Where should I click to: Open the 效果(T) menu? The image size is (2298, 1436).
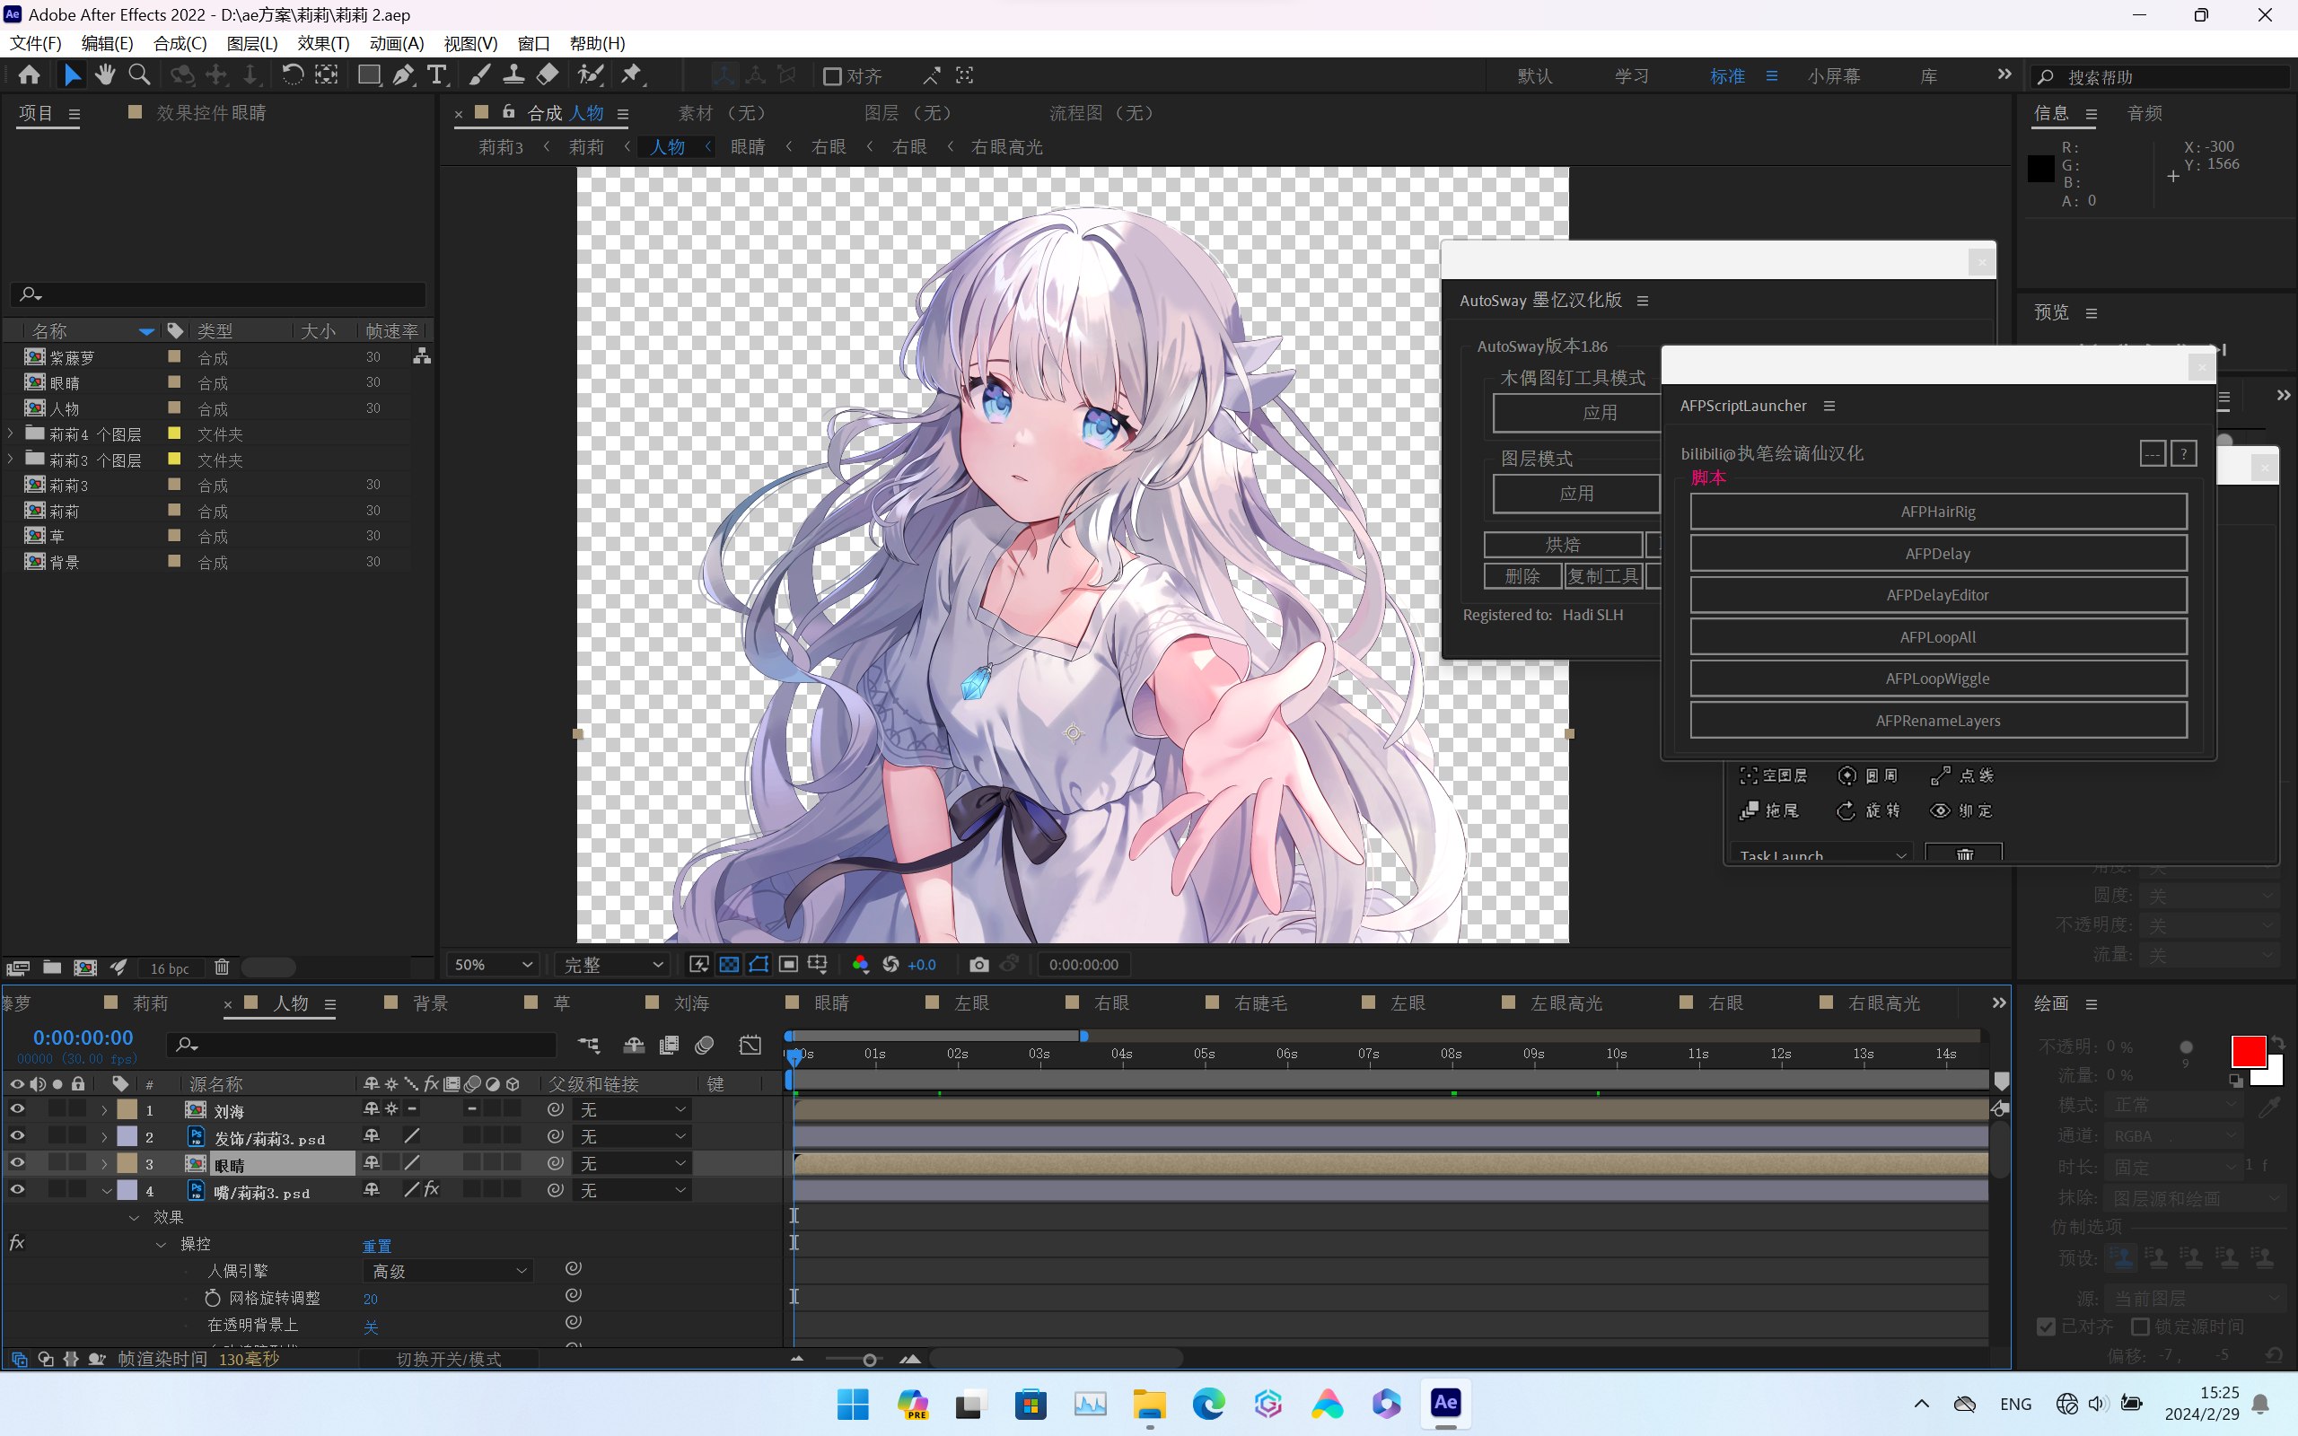323,44
